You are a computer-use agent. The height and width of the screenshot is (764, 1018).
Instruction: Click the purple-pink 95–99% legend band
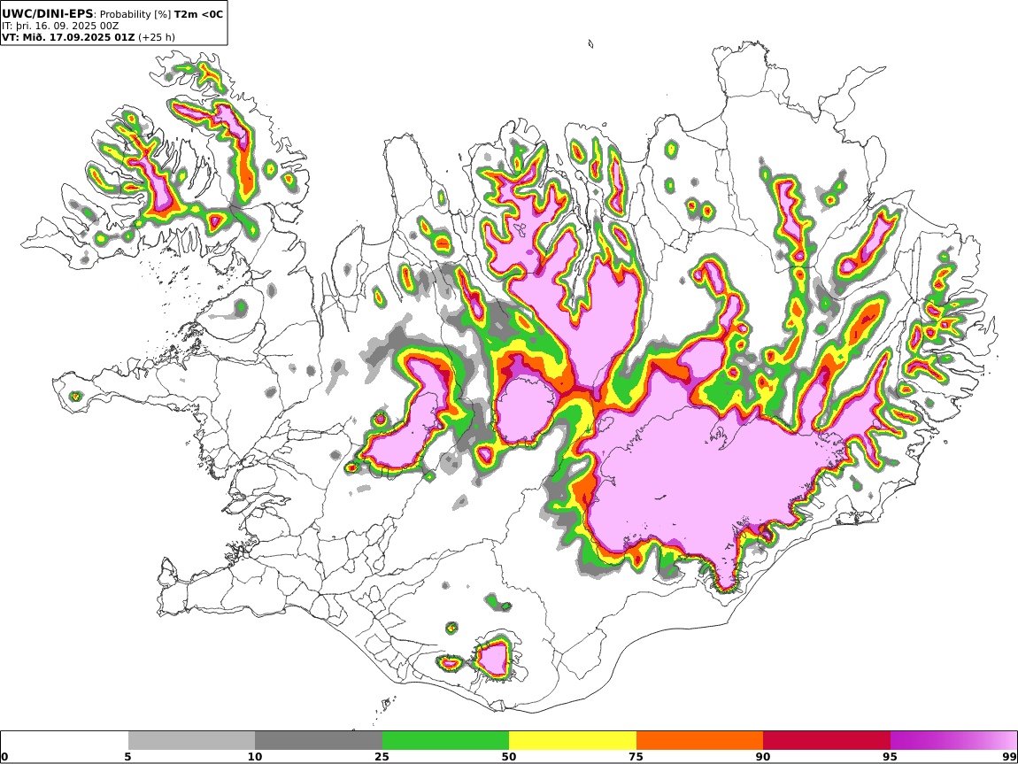pyautogui.click(x=953, y=740)
